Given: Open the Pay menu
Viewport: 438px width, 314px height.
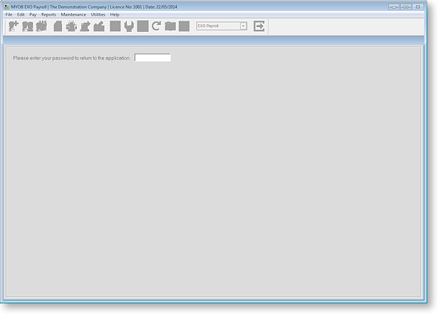Looking at the screenshot, I should pos(33,14).
